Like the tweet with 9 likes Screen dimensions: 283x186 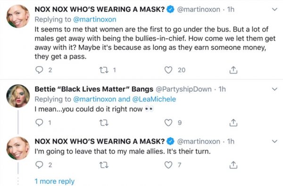coord(168,123)
